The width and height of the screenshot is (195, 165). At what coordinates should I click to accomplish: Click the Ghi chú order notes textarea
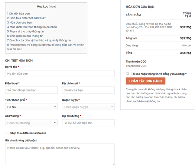point(60,154)
